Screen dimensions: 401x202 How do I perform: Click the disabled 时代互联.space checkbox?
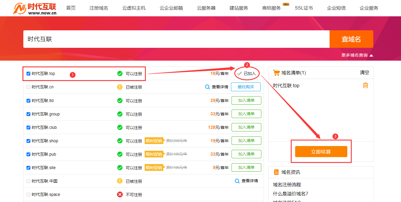(x=28, y=194)
